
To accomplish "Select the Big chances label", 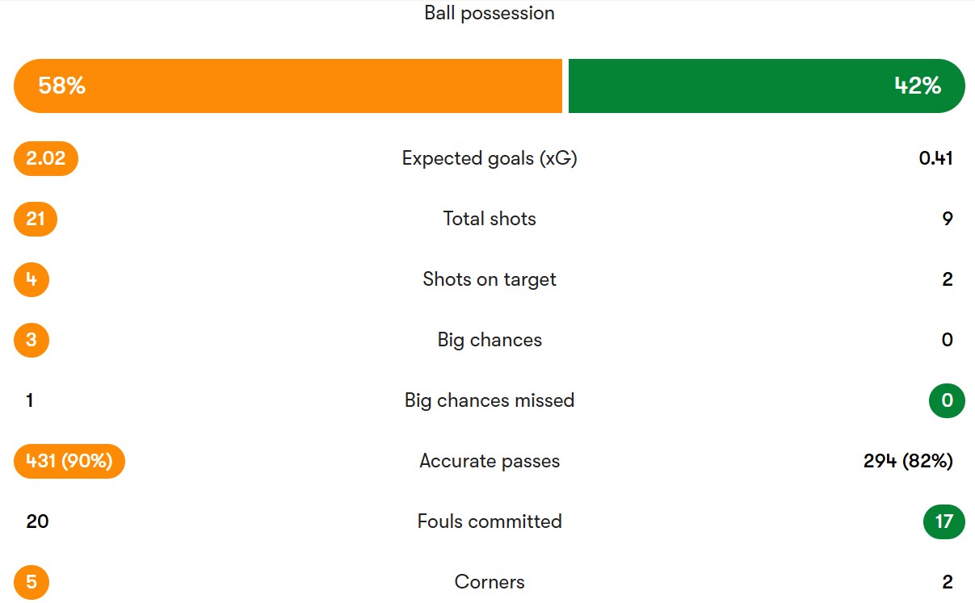I will [490, 340].
